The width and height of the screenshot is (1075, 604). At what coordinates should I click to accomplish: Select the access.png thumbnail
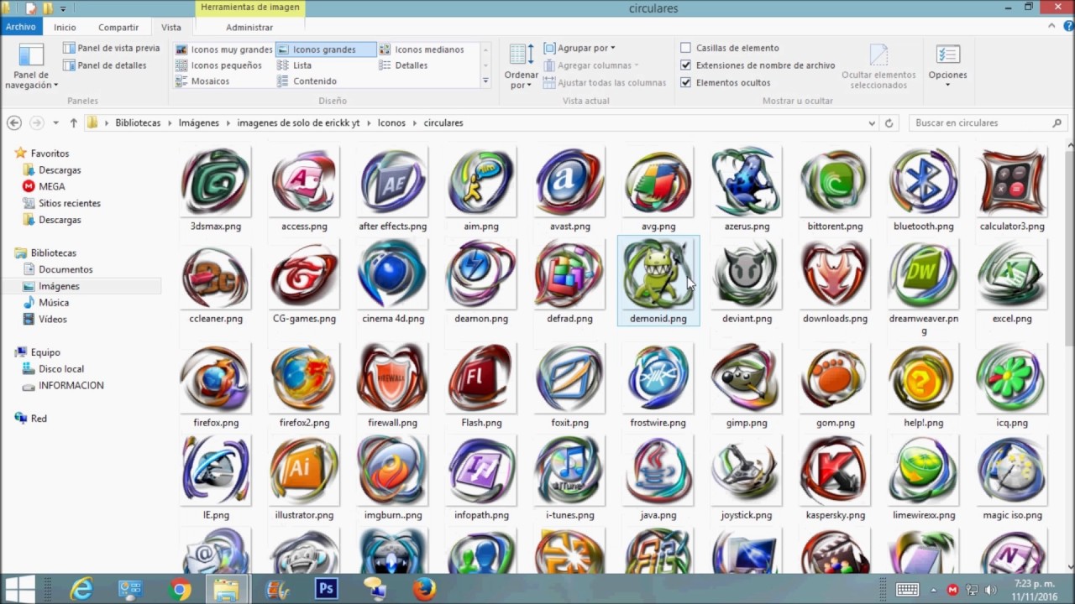pos(304,182)
